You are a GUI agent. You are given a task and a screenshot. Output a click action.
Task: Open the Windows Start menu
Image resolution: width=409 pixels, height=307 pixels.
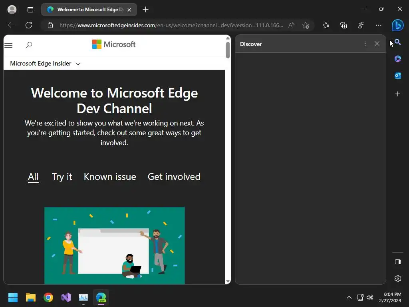[13, 297]
